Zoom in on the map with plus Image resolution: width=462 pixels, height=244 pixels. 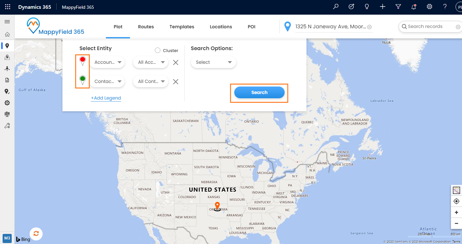[456, 212]
